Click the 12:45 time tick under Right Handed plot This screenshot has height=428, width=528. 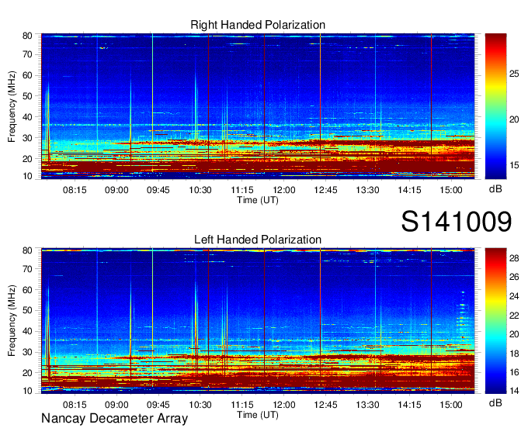pos(325,190)
